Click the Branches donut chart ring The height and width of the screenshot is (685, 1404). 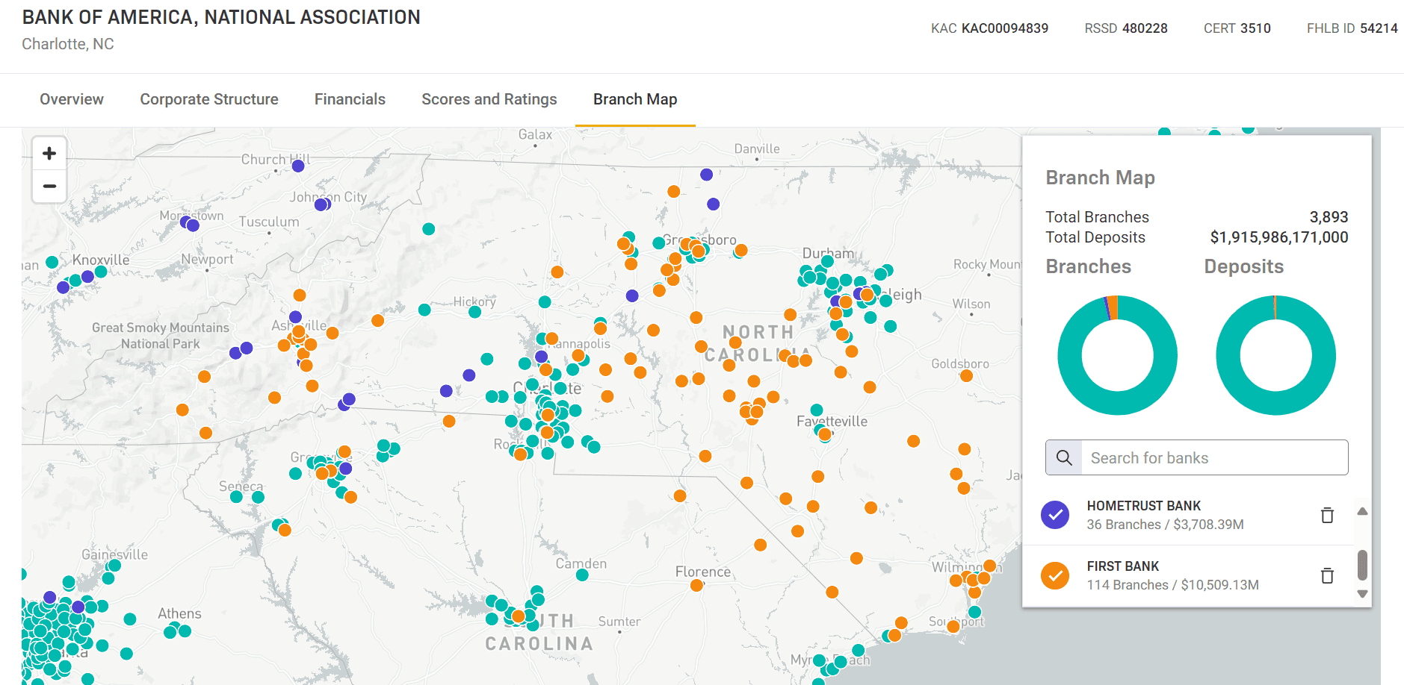(x=1069, y=355)
